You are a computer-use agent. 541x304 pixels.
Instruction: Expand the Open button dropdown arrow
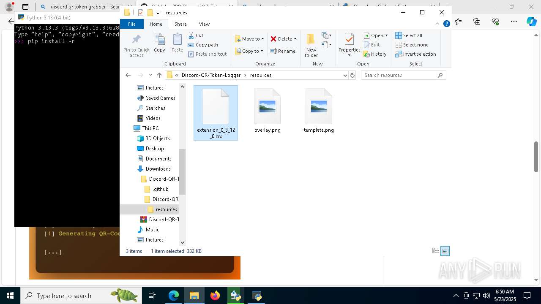(x=386, y=35)
